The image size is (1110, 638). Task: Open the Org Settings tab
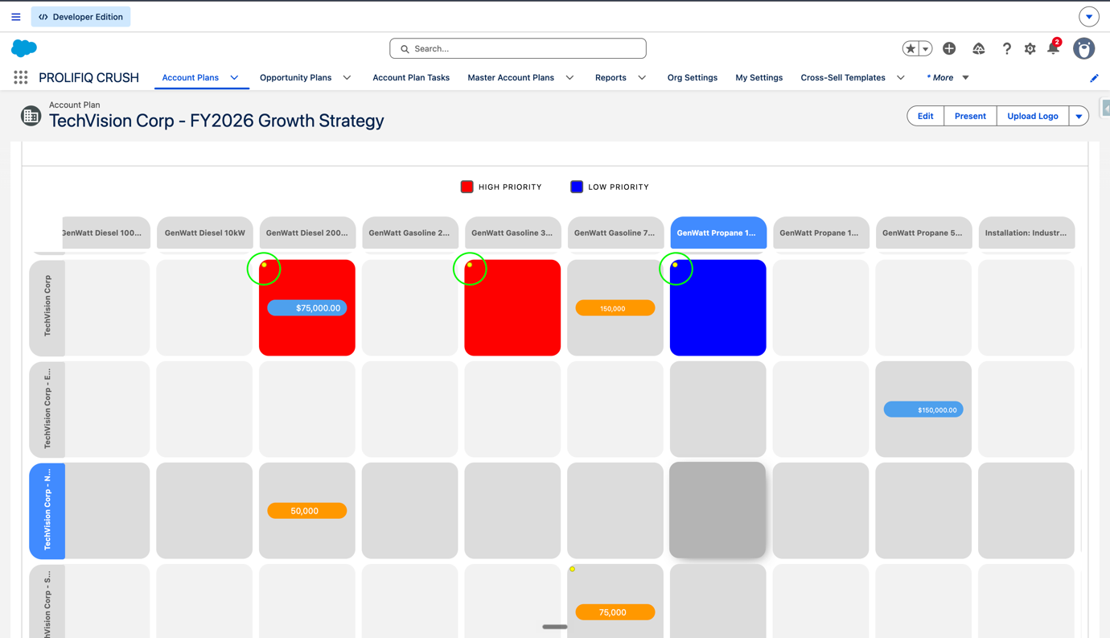(x=693, y=78)
